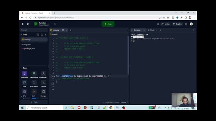Go back in the browser
216x121 pixels.
22,17
